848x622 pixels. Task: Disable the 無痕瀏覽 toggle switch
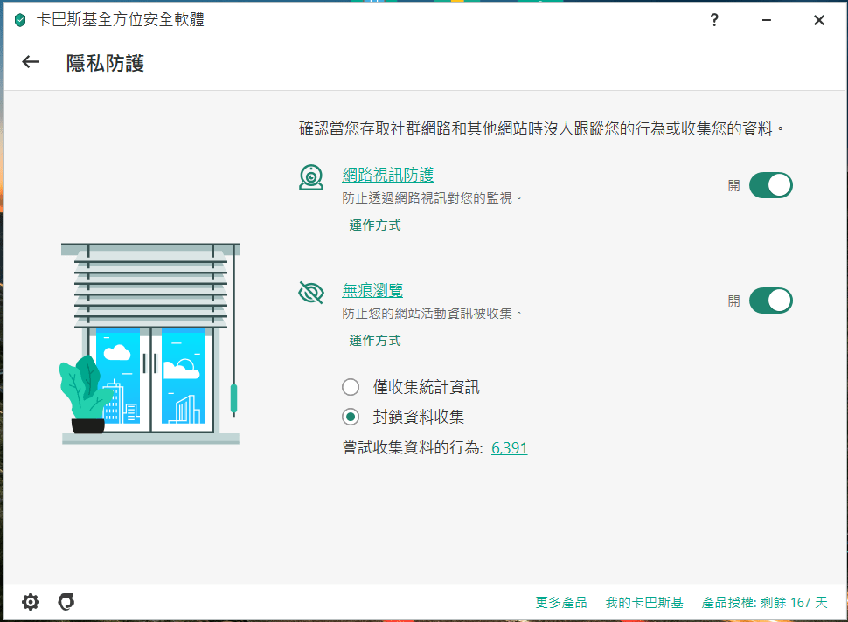click(x=770, y=301)
